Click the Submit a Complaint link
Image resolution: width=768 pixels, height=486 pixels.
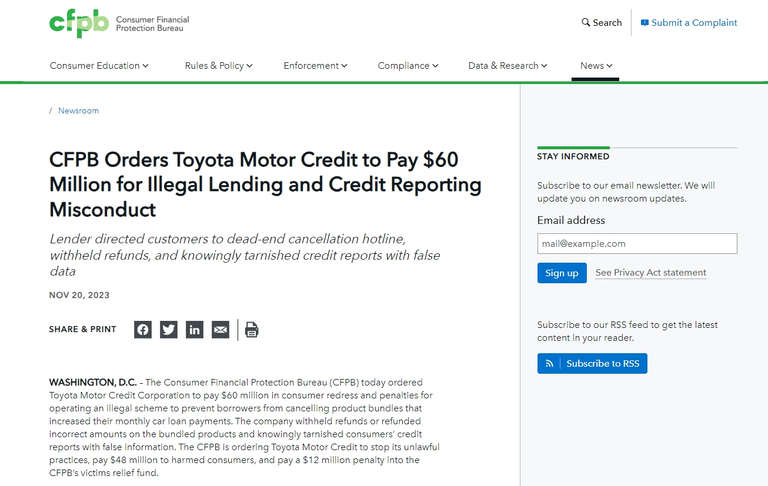tap(694, 23)
